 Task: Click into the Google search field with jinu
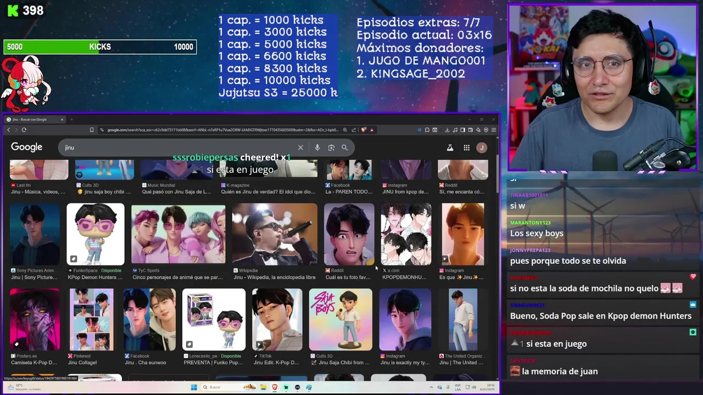tap(178, 148)
